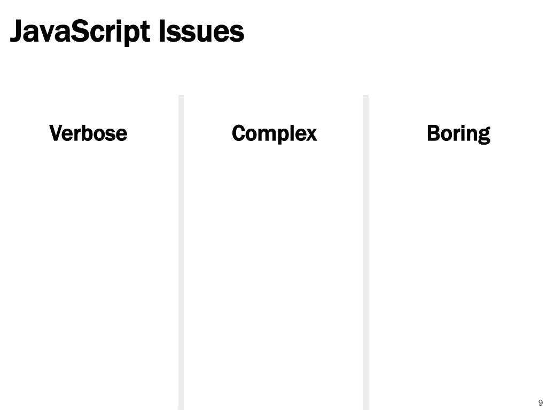
Task: Click the gray divider between Complex and Boring
Action: [x=366, y=253]
